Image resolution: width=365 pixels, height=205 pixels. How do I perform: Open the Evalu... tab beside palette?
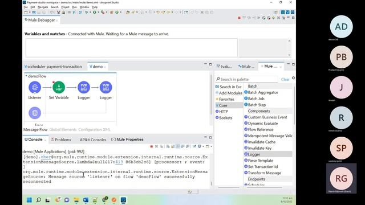click(224, 67)
